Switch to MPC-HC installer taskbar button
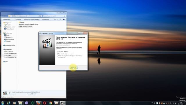 pos(63,103)
